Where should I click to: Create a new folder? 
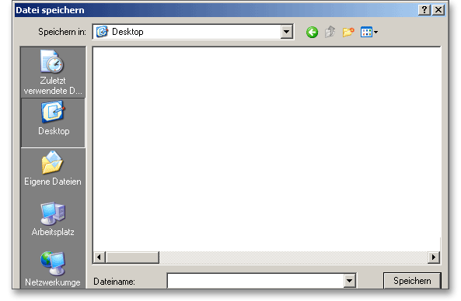coord(348,32)
